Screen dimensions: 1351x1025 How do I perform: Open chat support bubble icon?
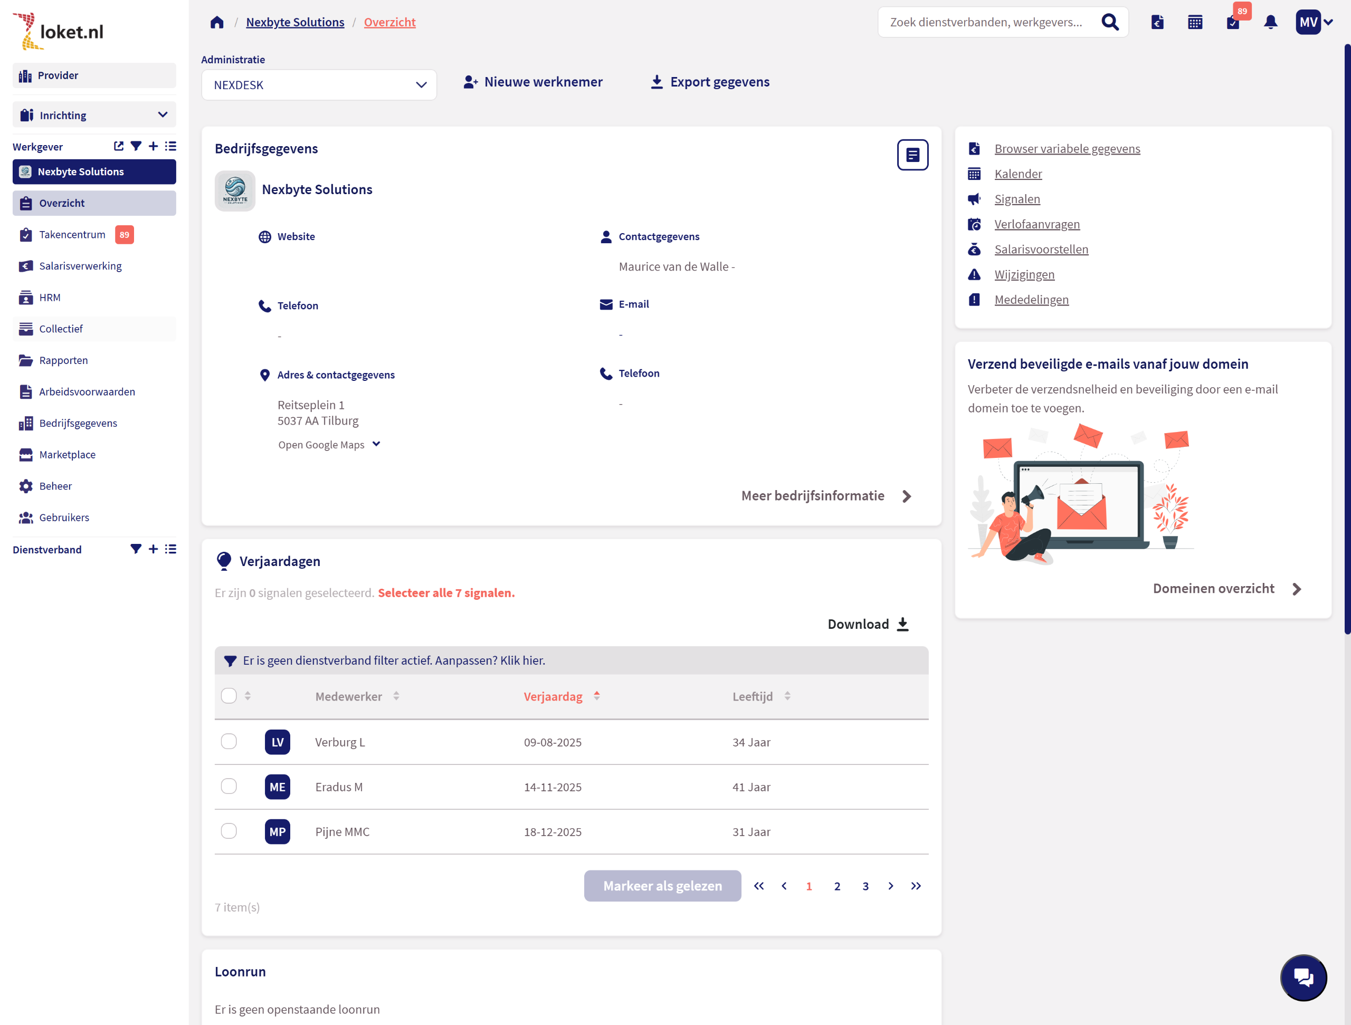pyautogui.click(x=1303, y=977)
